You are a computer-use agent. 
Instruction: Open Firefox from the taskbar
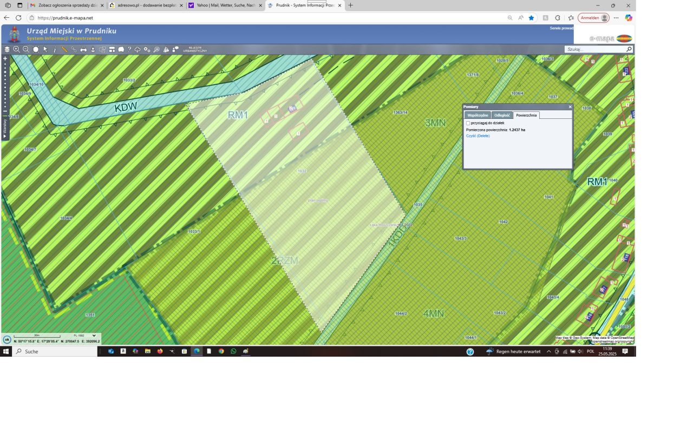point(160,351)
